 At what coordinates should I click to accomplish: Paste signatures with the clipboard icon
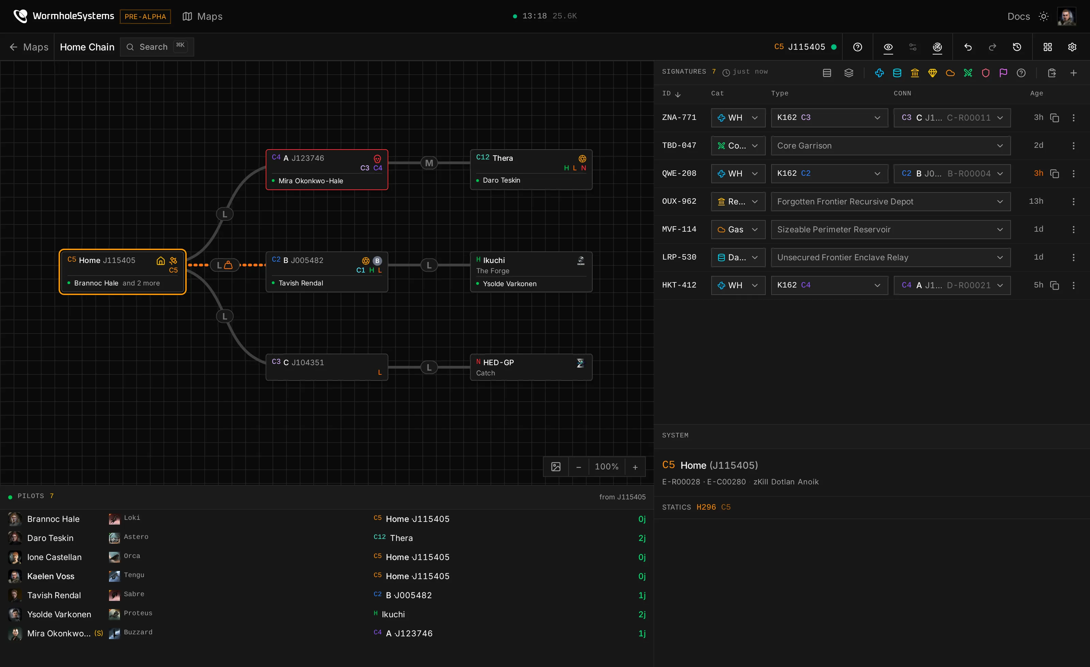pos(1052,73)
